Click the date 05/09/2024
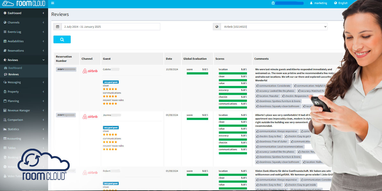382x191 pixels. (x=172, y=171)
